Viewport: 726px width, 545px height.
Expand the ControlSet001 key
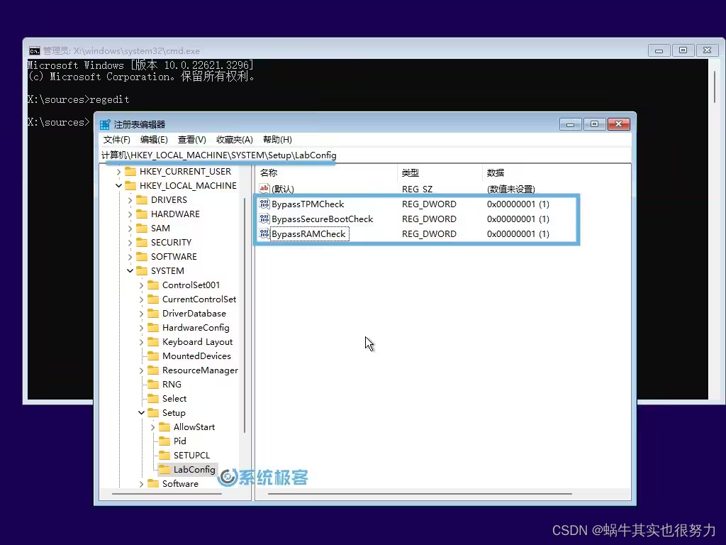[x=141, y=285]
